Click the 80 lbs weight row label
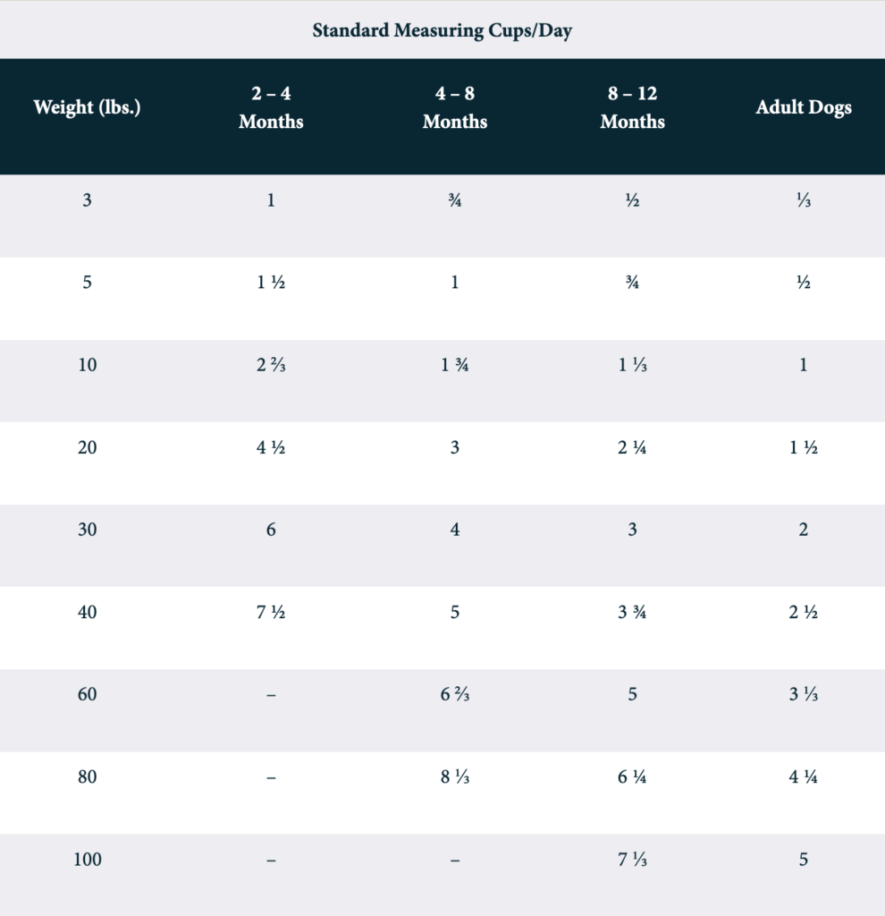Image resolution: width=885 pixels, height=916 pixels. click(87, 777)
